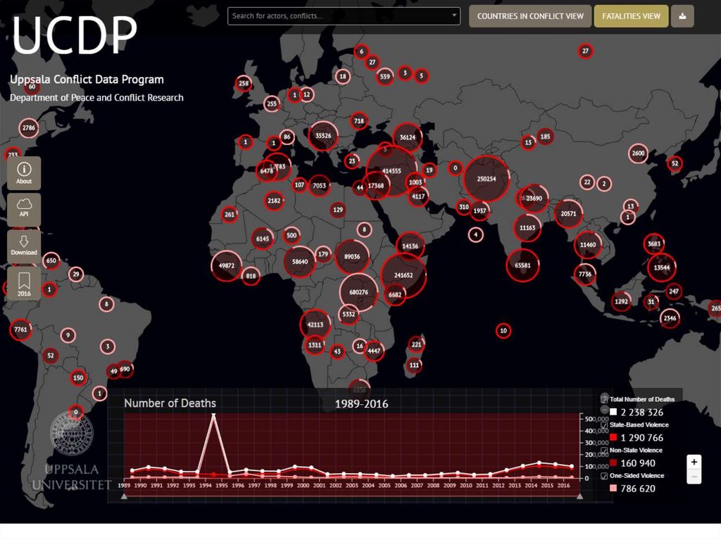This screenshot has height=540, width=721.
Task: Click the 414555 conflict cluster marker
Action: [391, 171]
